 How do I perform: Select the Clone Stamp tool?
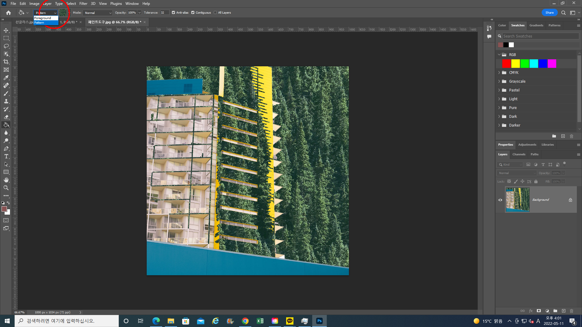6,101
